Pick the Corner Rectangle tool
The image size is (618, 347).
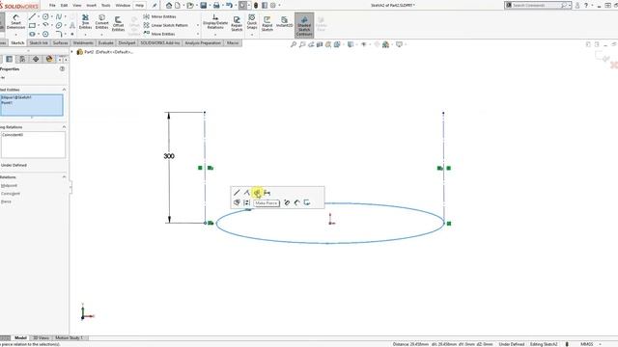[x=32, y=26]
